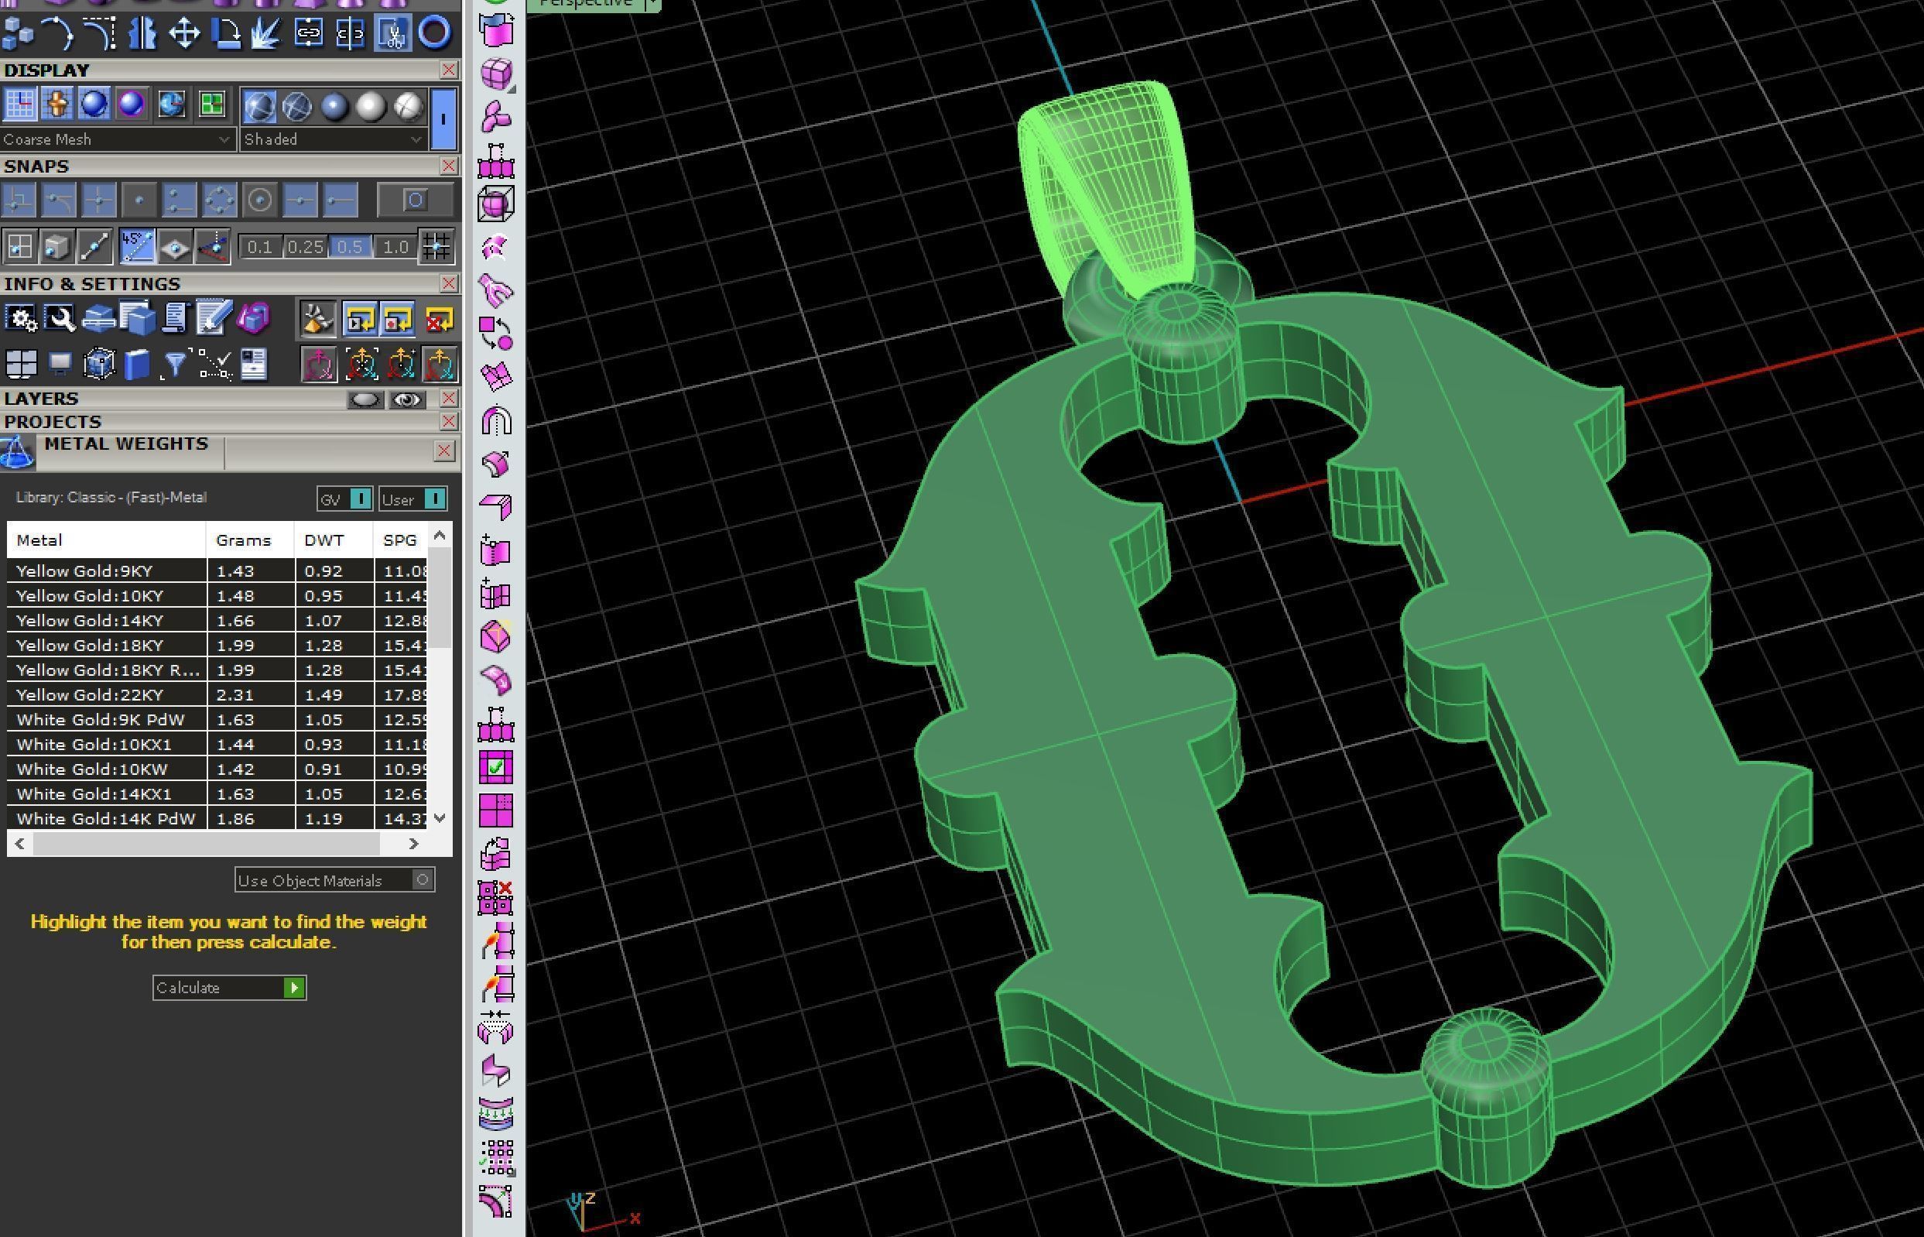This screenshot has height=1237, width=1924.
Task: Select the white rendered sphere display mode
Action: pyautogui.click(x=371, y=106)
